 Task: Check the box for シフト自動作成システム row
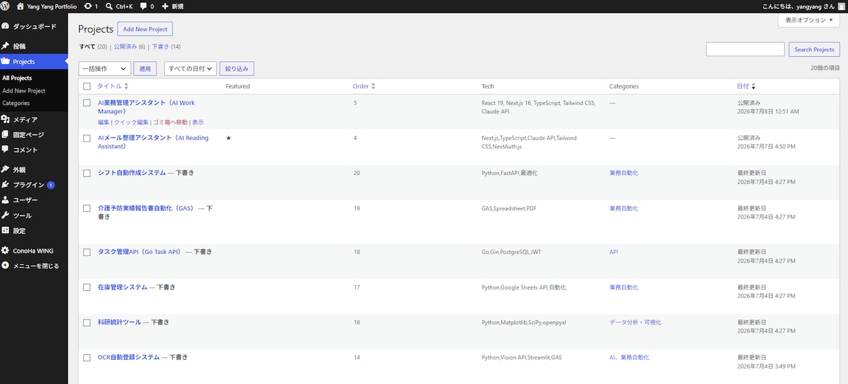pos(87,173)
